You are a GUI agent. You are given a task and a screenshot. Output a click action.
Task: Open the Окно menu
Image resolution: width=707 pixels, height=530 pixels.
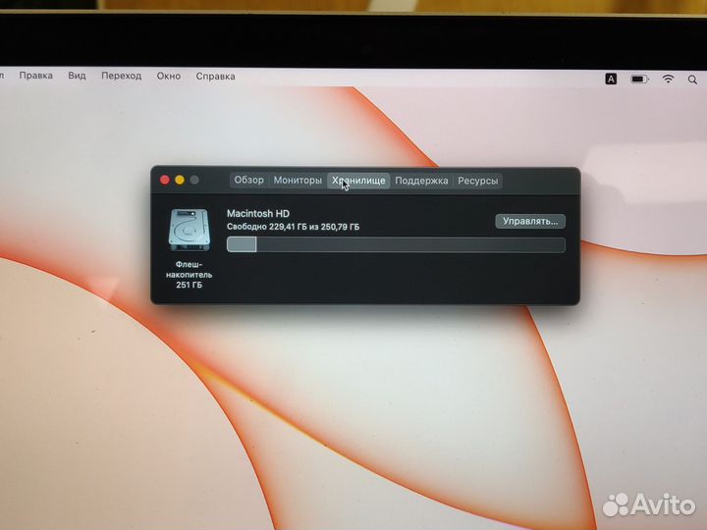[x=169, y=77]
